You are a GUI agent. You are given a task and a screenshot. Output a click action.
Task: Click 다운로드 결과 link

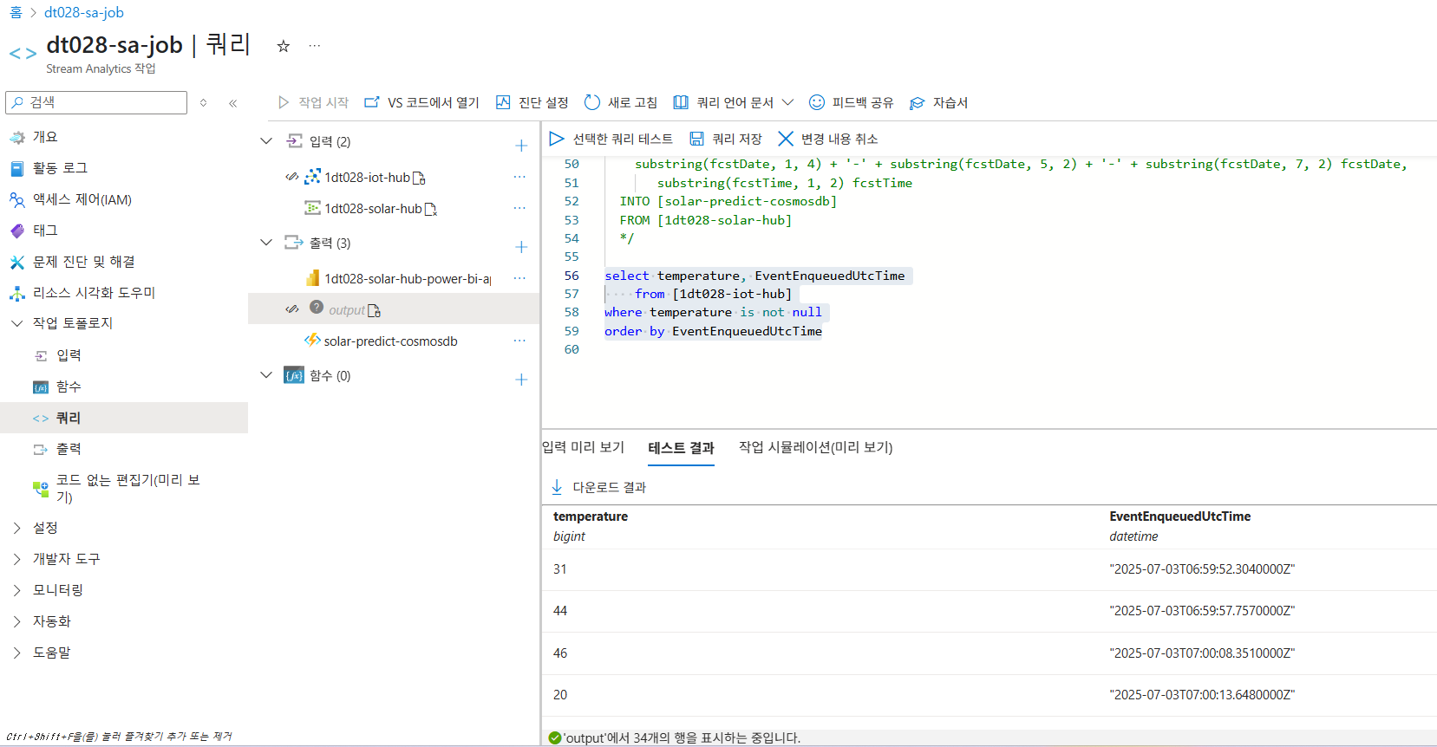(x=599, y=487)
